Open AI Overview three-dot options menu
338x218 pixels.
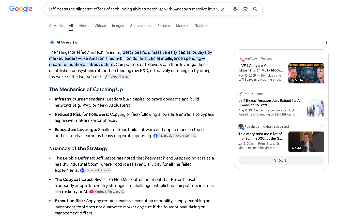click(x=326, y=42)
